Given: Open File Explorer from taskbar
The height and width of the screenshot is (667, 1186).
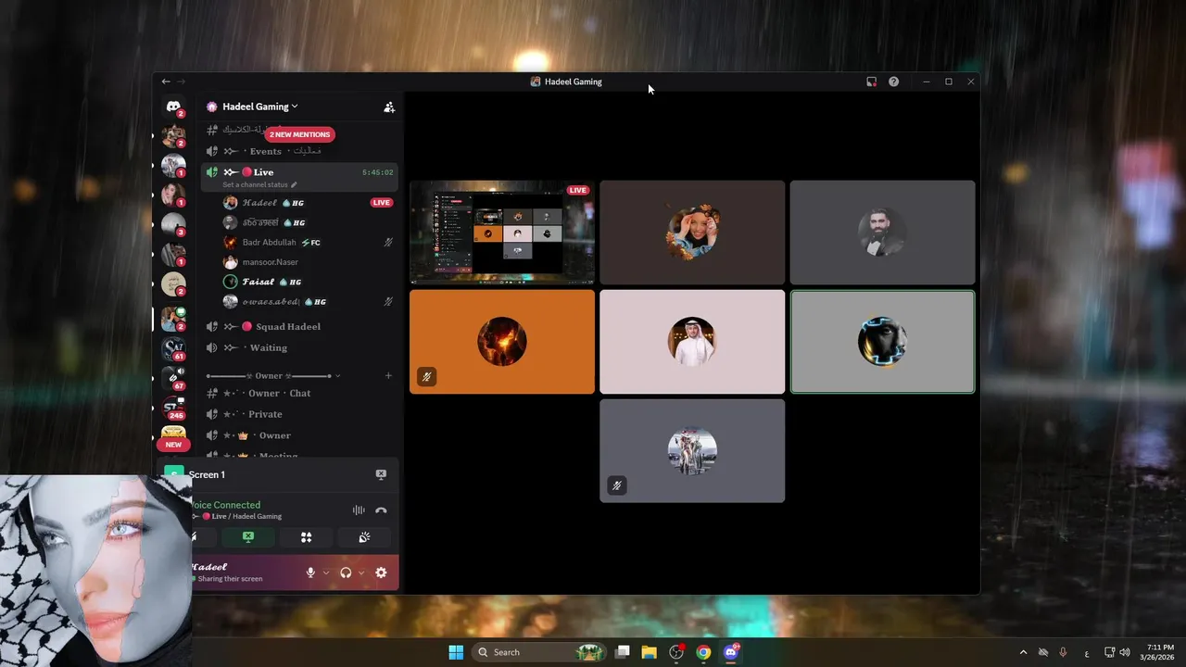Looking at the screenshot, I should pyautogui.click(x=650, y=652).
